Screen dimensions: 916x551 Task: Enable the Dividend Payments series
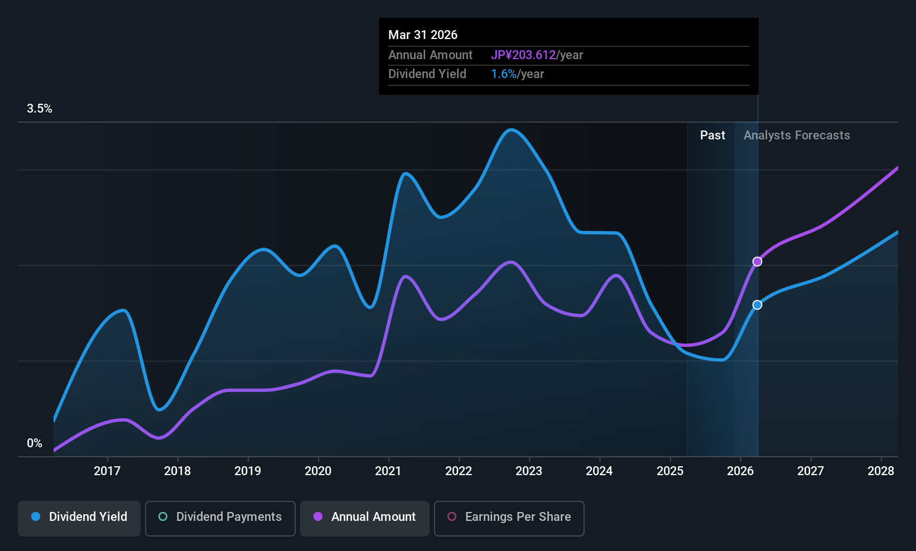[x=220, y=517]
